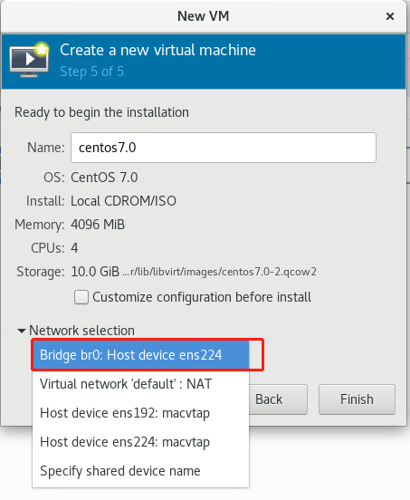410x500 pixels.
Task: Collapse the Network selection expander
Action: tap(22, 331)
